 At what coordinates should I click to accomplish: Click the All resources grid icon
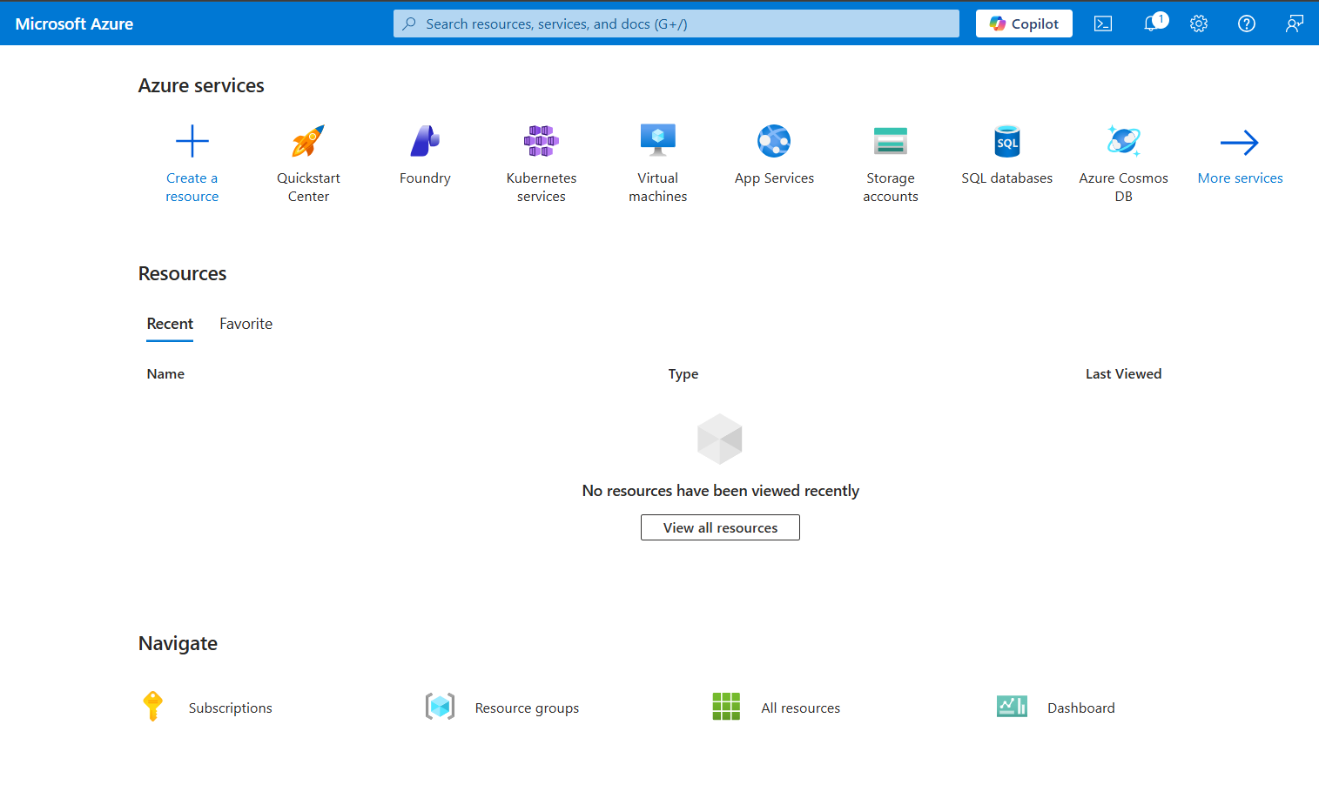pos(726,706)
